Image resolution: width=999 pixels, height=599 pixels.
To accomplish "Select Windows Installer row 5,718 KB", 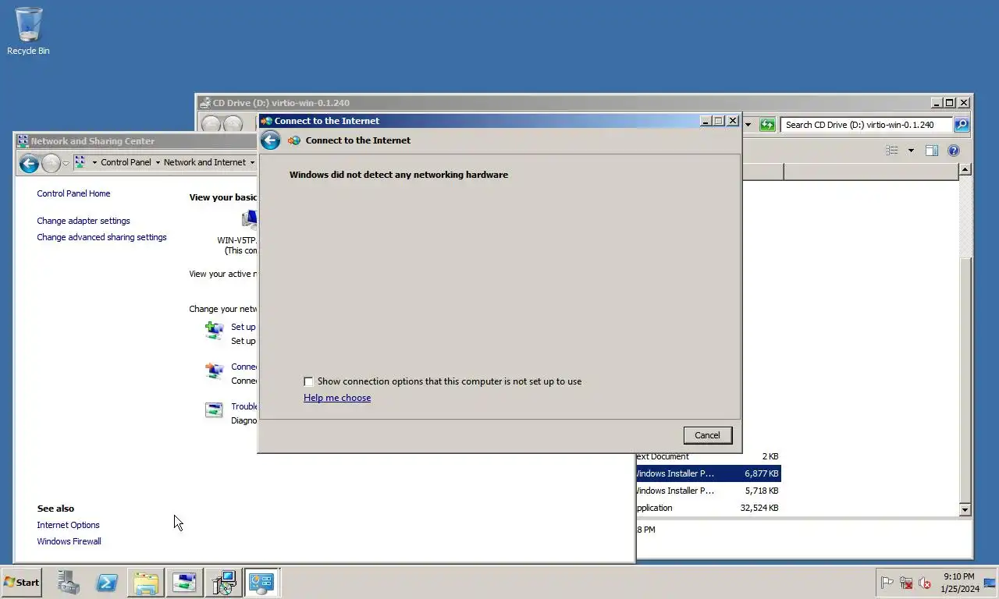I will click(x=708, y=491).
